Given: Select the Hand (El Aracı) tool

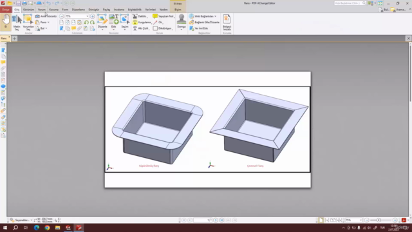Looking at the screenshot, I should click(6, 21).
